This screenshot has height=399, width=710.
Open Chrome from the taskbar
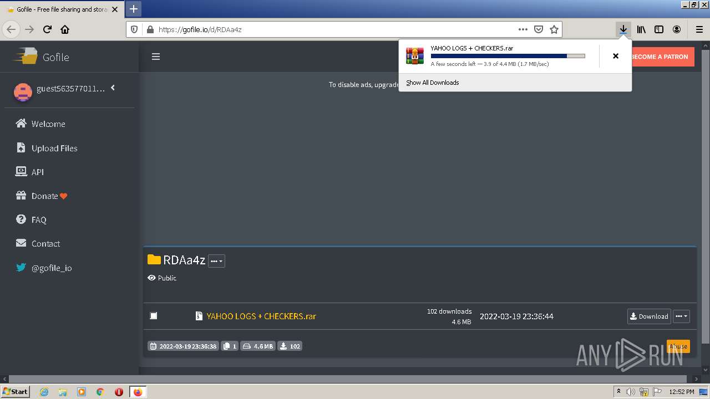100,392
